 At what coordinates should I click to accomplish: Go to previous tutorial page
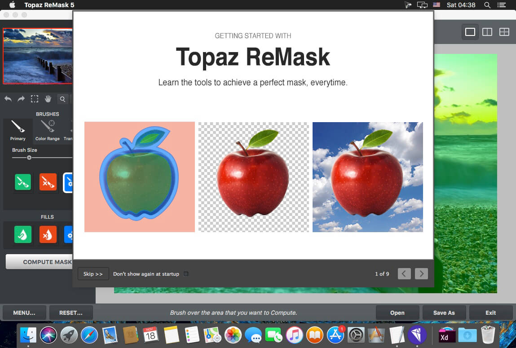click(x=404, y=273)
